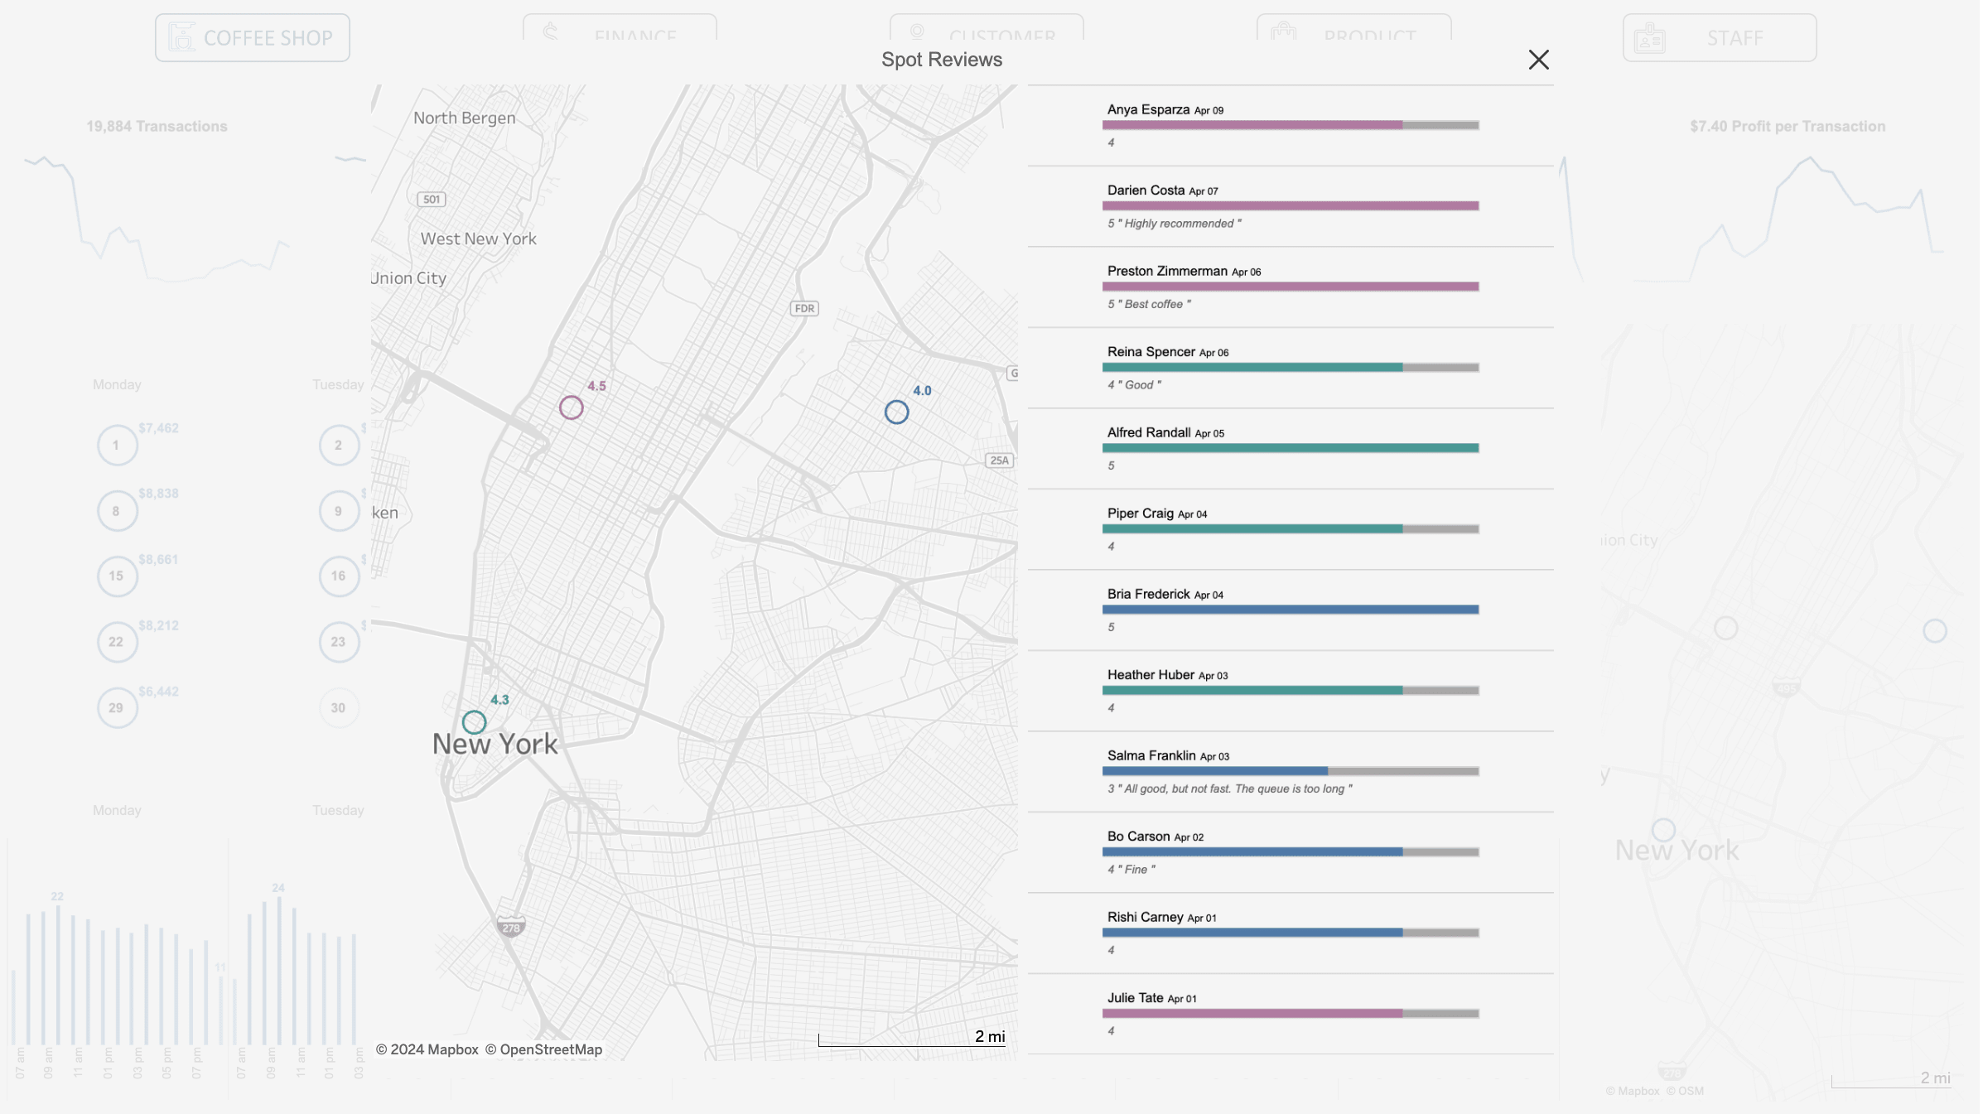Screen dimensions: 1983x1114
Task: Select Piper Craig review
Action: click(1290, 529)
